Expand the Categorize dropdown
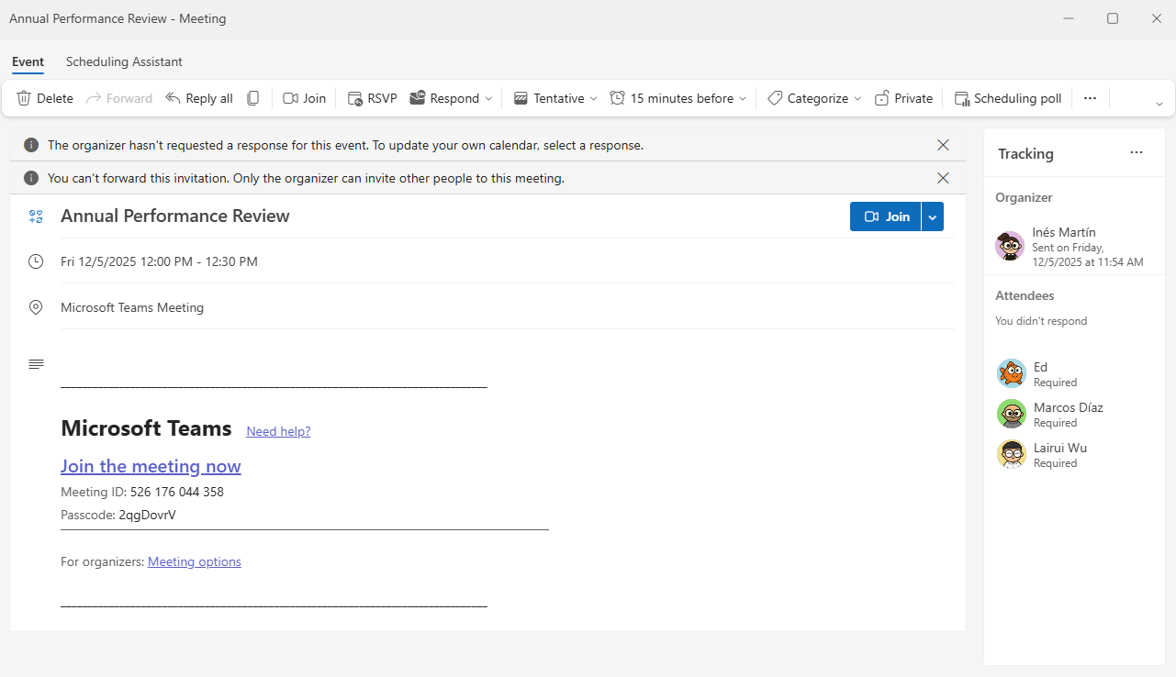 coord(857,98)
